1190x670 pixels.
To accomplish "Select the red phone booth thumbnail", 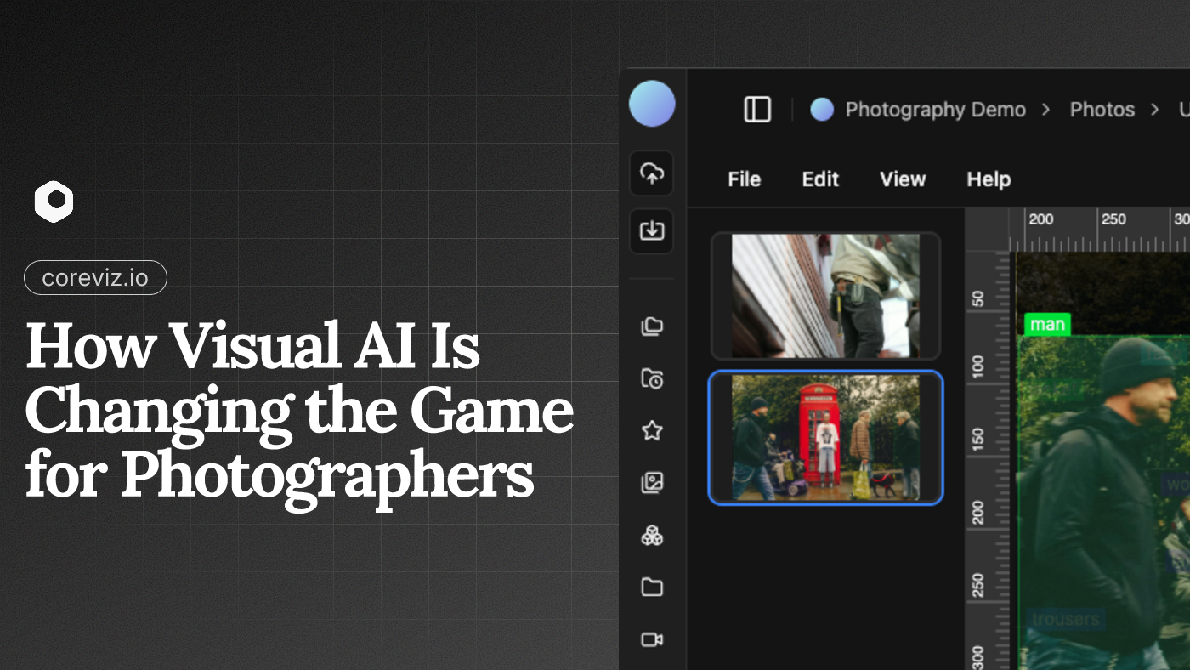I will tap(825, 438).
